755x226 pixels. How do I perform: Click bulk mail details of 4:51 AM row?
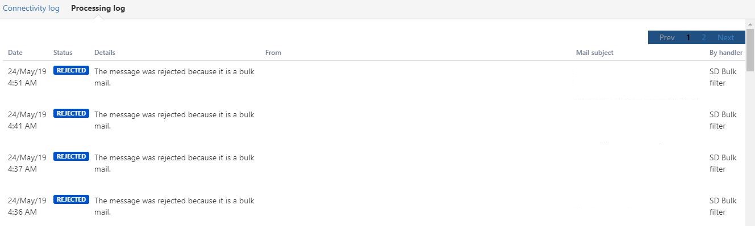[x=174, y=77]
